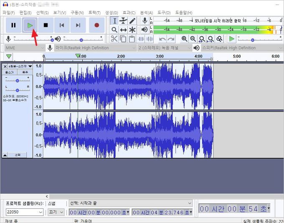Start recording with the red Record button

[97, 25]
